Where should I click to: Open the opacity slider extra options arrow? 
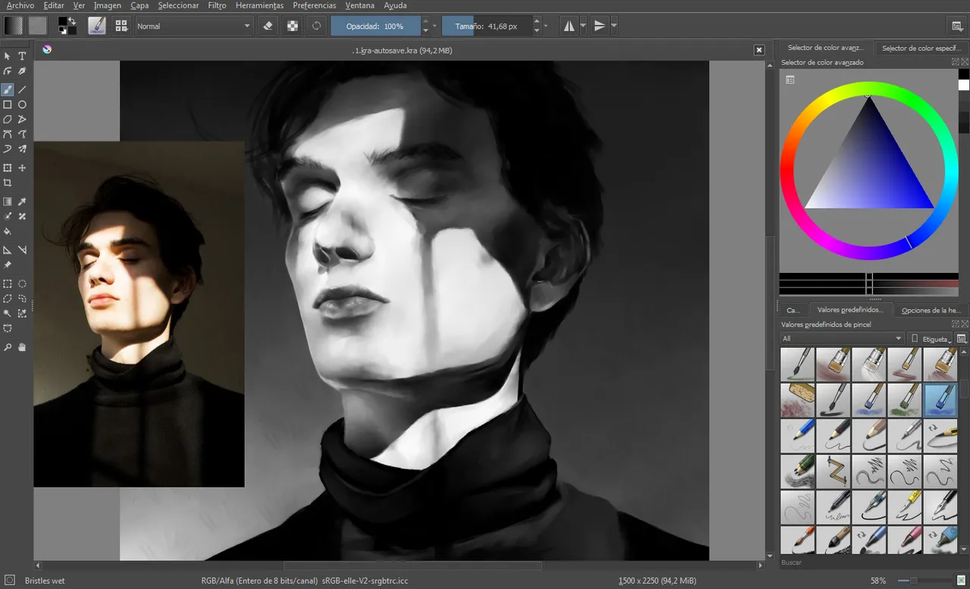(x=434, y=26)
